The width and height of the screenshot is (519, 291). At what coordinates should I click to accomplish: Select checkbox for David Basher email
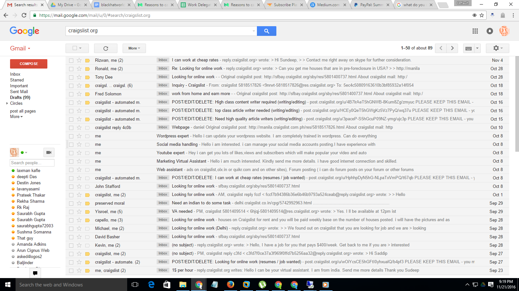point(71,237)
